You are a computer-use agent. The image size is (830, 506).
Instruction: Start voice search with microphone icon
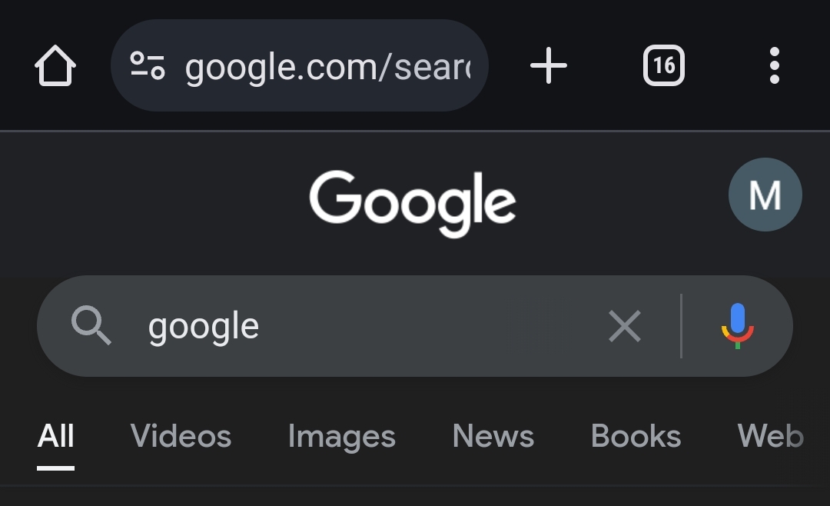(737, 326)
